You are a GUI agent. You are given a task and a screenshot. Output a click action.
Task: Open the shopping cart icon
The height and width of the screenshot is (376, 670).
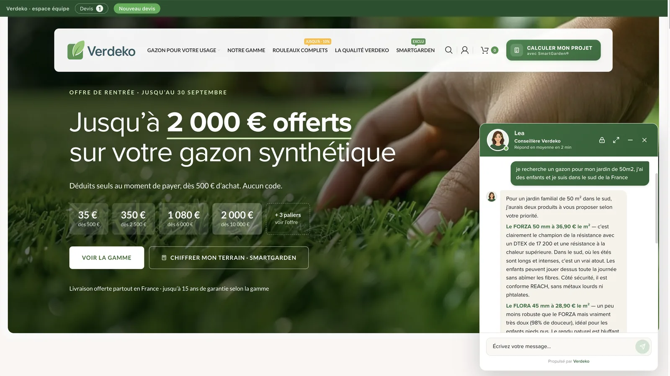point(484,50)
